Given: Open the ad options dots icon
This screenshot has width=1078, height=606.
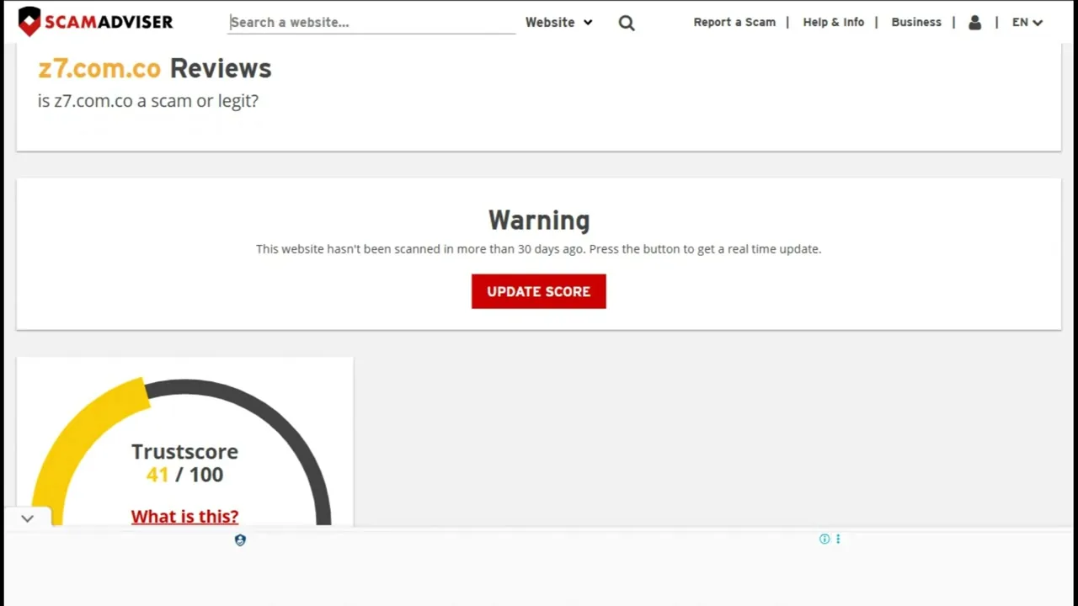Looking at the screenshot, I should pos(838,539).
